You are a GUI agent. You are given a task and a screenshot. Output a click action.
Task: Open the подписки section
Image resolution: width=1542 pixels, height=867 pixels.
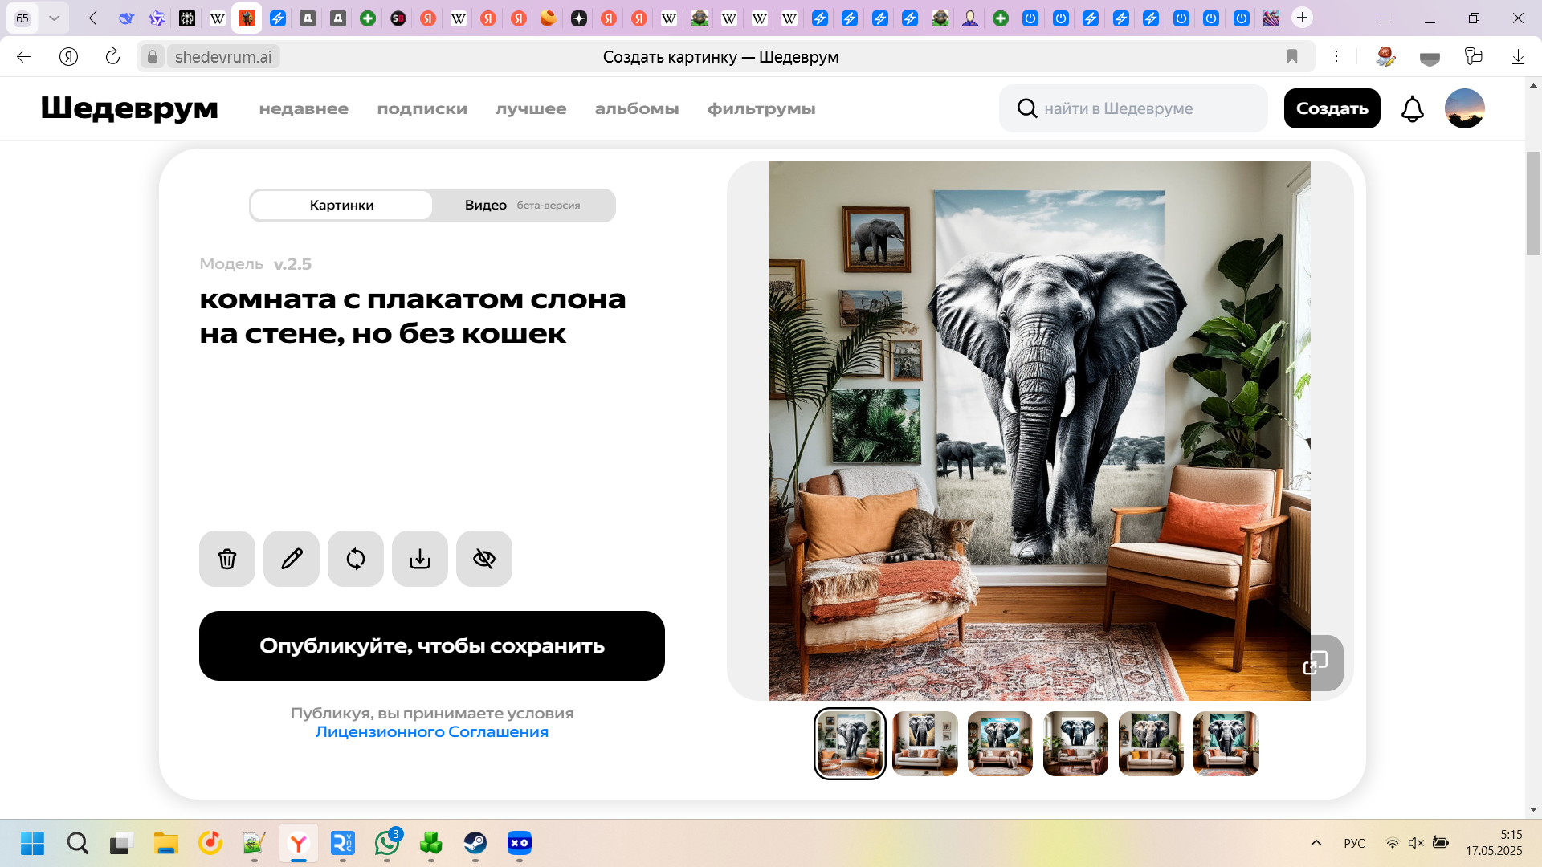coord(422,108)
